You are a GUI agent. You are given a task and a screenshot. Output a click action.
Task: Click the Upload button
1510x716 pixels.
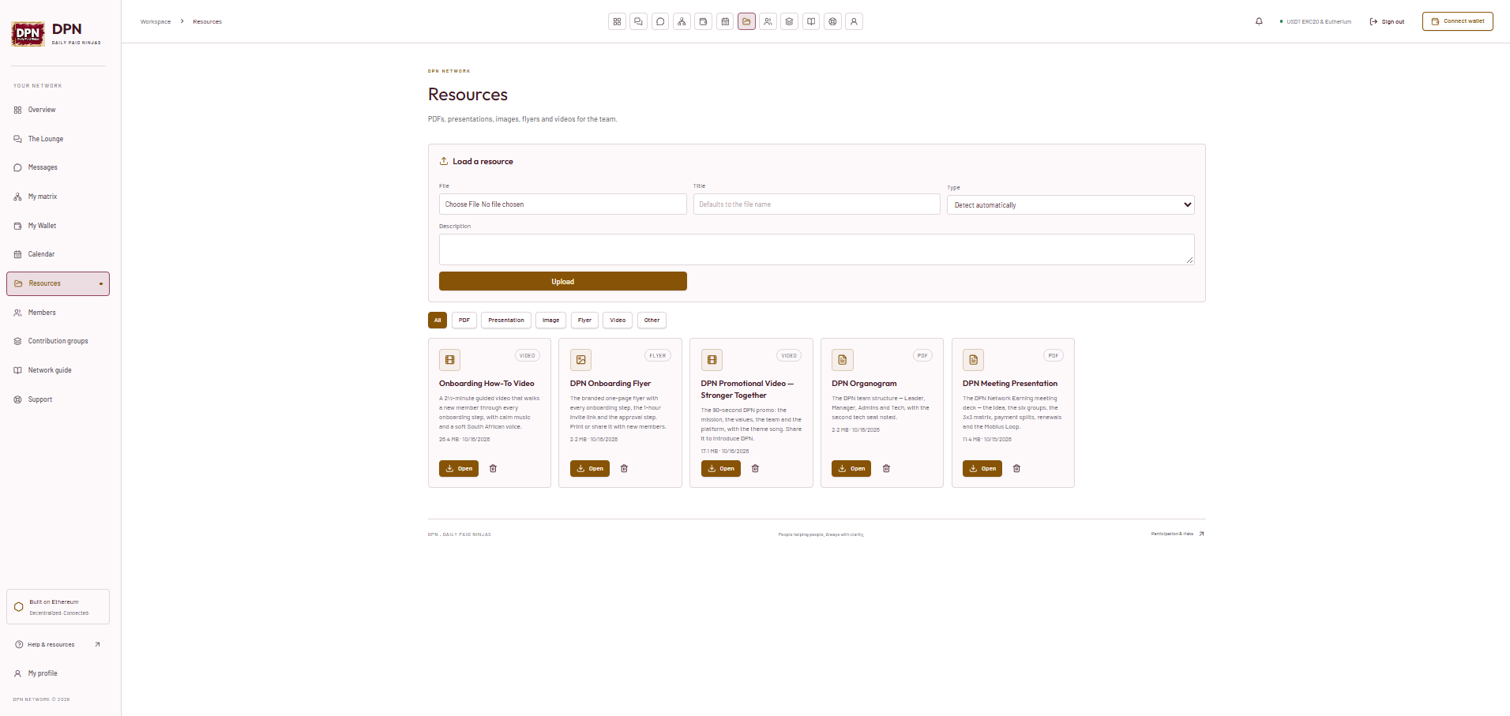click(562, 281)
